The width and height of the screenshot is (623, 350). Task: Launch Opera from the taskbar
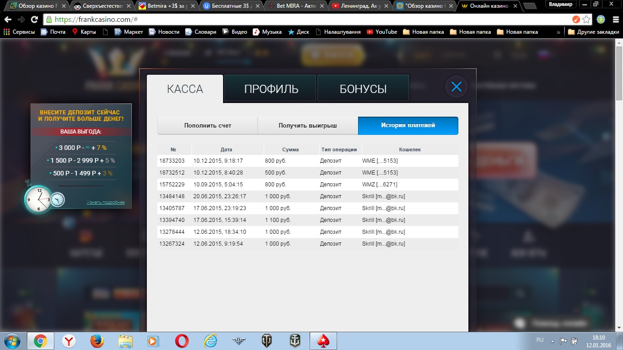(x=182, y=340)
